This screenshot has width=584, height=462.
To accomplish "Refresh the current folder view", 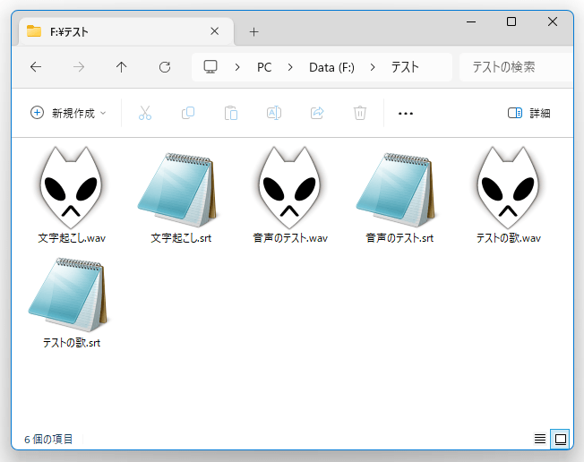I will (x=165, y=67).
